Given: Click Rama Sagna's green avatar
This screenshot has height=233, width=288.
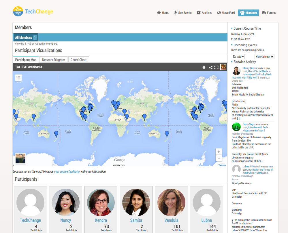Looking at the screenshot, I should pyautogui.click(x=236, y=127).
